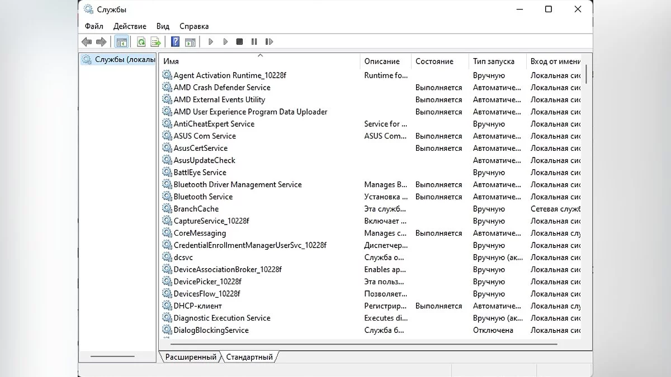The image size is (671, 377).
Task: Click the Refresh toolbar icon
Action: (141, 42)
